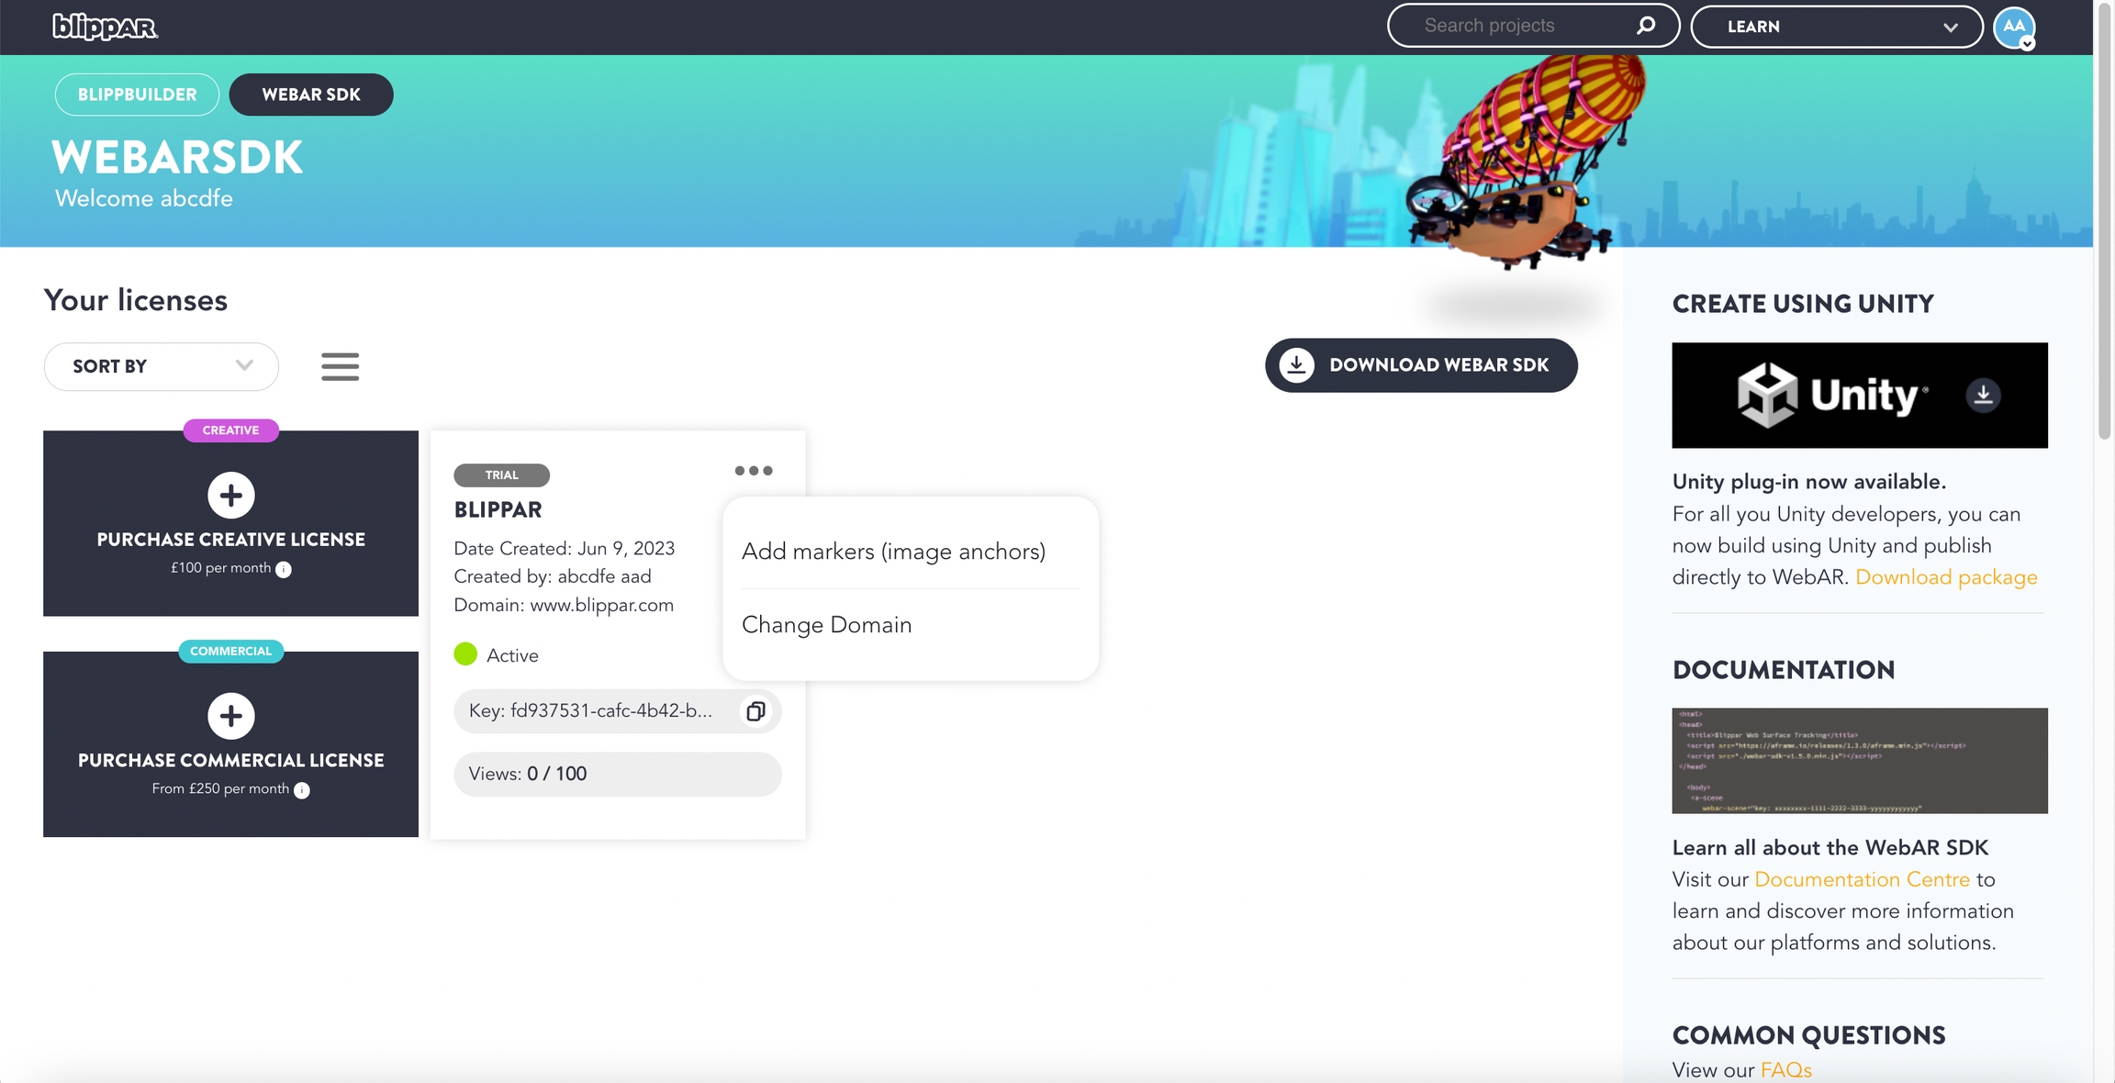Click plus icon on Purchase Creative License
Image resolution: width=2115 pixels, height=1083 pixels.
[230, 496]
